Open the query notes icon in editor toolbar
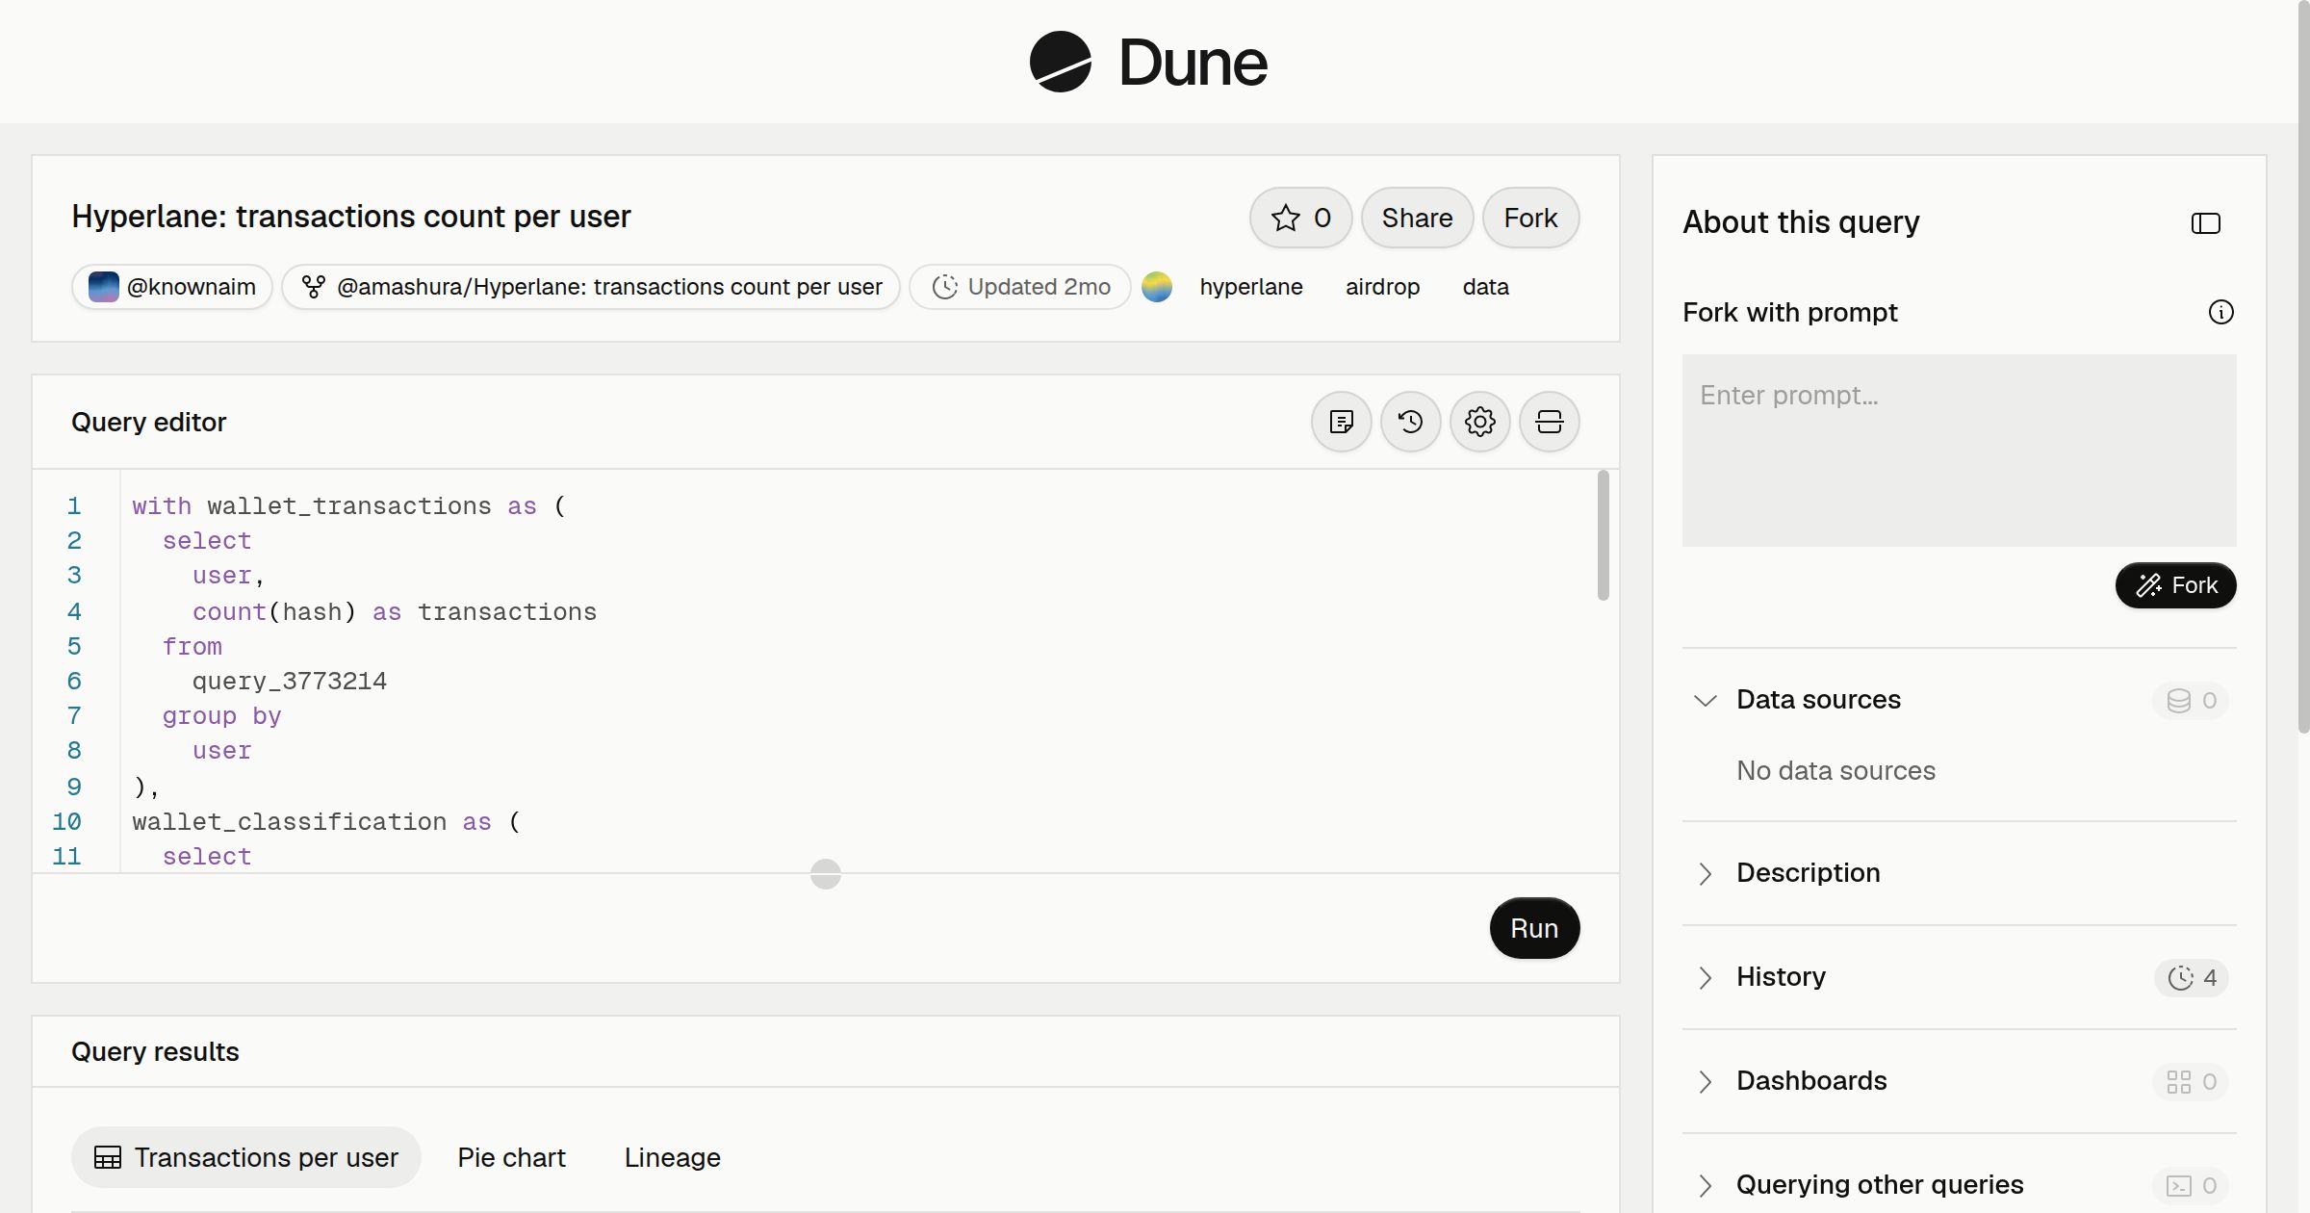The height and width of the screenshot is (1213, 2310). click(x=1341, y=422)
